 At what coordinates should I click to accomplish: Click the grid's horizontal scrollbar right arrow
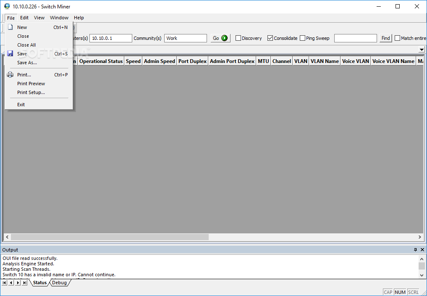[419, 237]
